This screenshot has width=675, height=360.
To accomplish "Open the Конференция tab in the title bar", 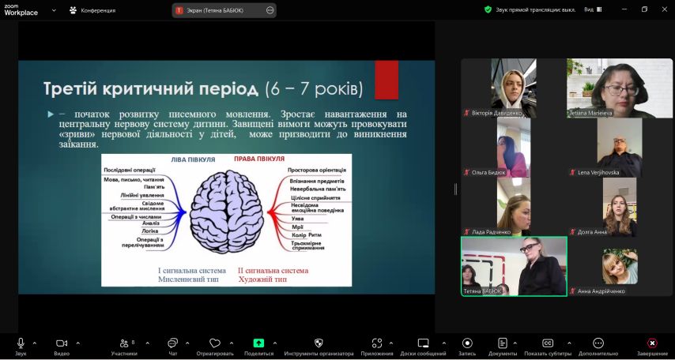I will (92, 10).
